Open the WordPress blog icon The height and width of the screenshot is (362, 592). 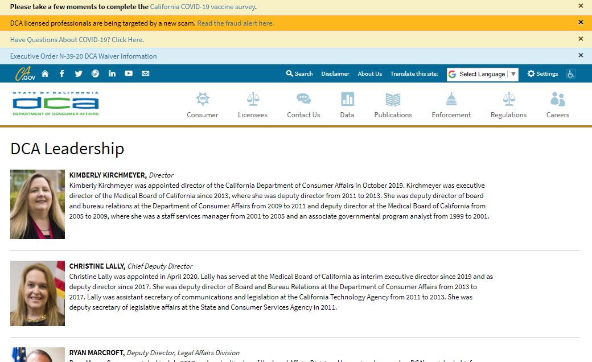95,73
